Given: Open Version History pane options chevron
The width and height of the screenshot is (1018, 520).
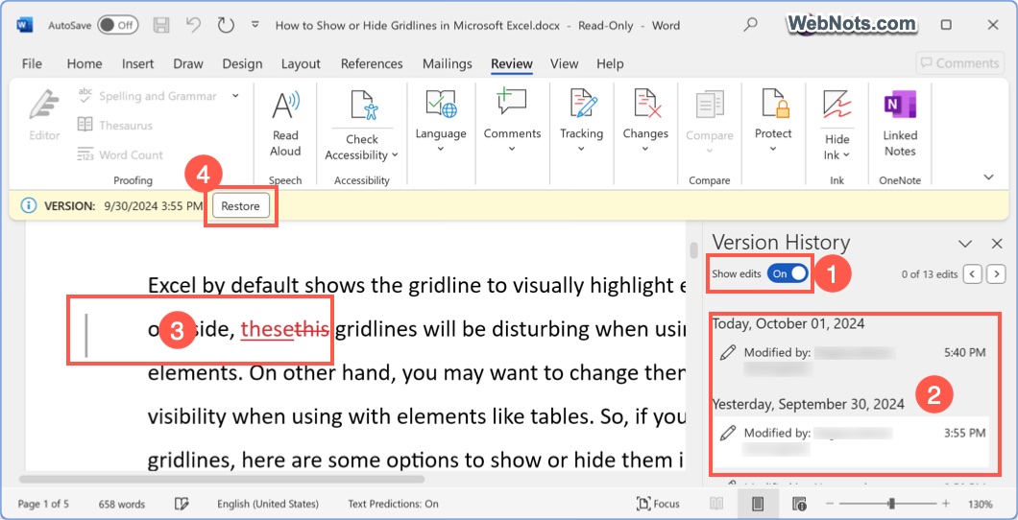Looking at the screenshot, I should [x=965, y=244].
